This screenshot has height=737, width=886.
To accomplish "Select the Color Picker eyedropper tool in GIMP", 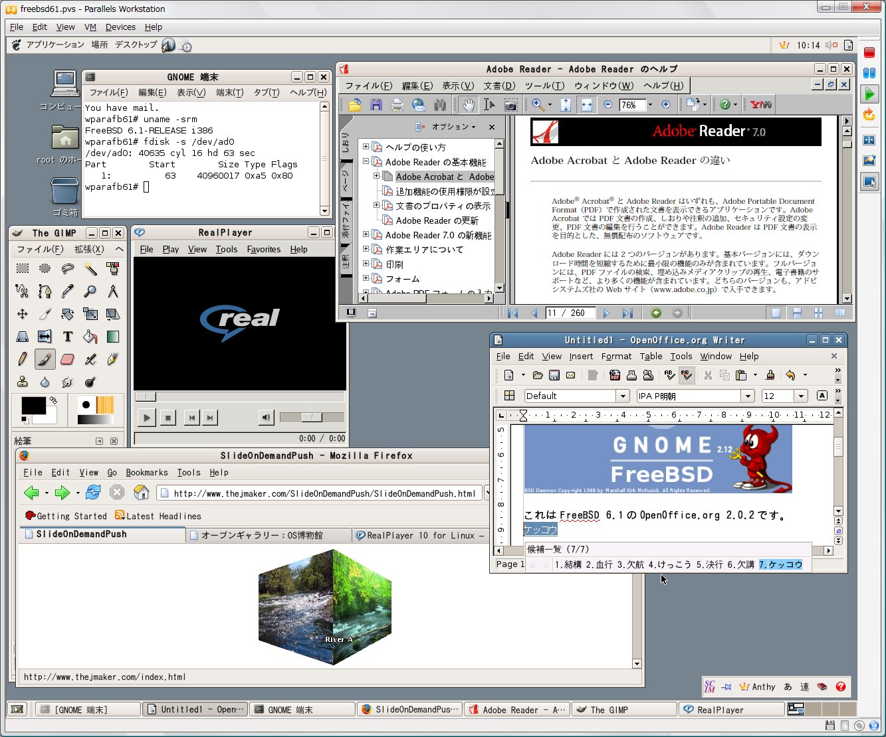I will pyautogui.click(x=68, y=291).
